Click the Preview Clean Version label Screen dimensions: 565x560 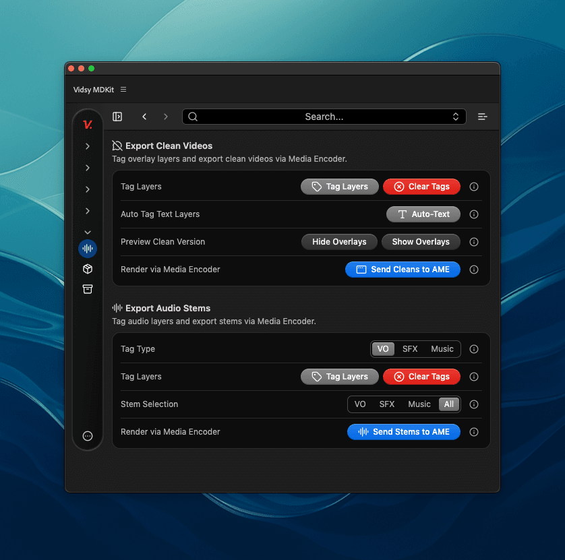(163, 242)
